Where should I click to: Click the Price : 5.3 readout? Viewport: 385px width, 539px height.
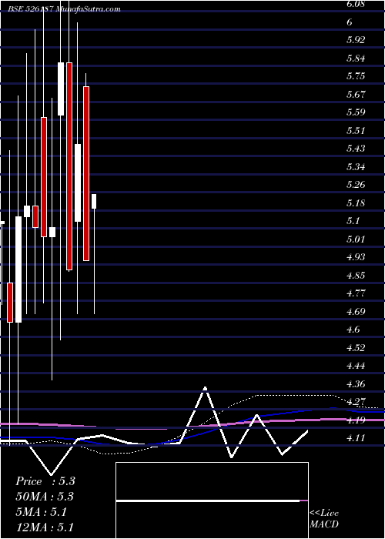tap(45, 481)
